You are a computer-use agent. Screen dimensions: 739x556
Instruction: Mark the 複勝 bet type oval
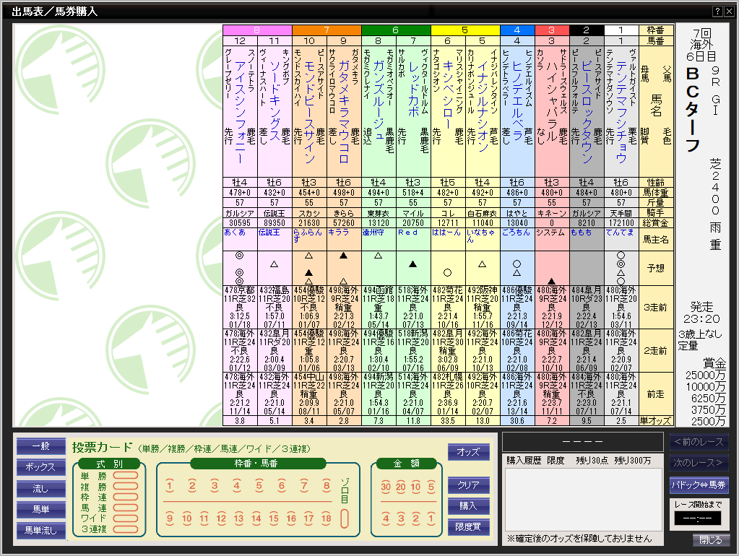point(126,486)
